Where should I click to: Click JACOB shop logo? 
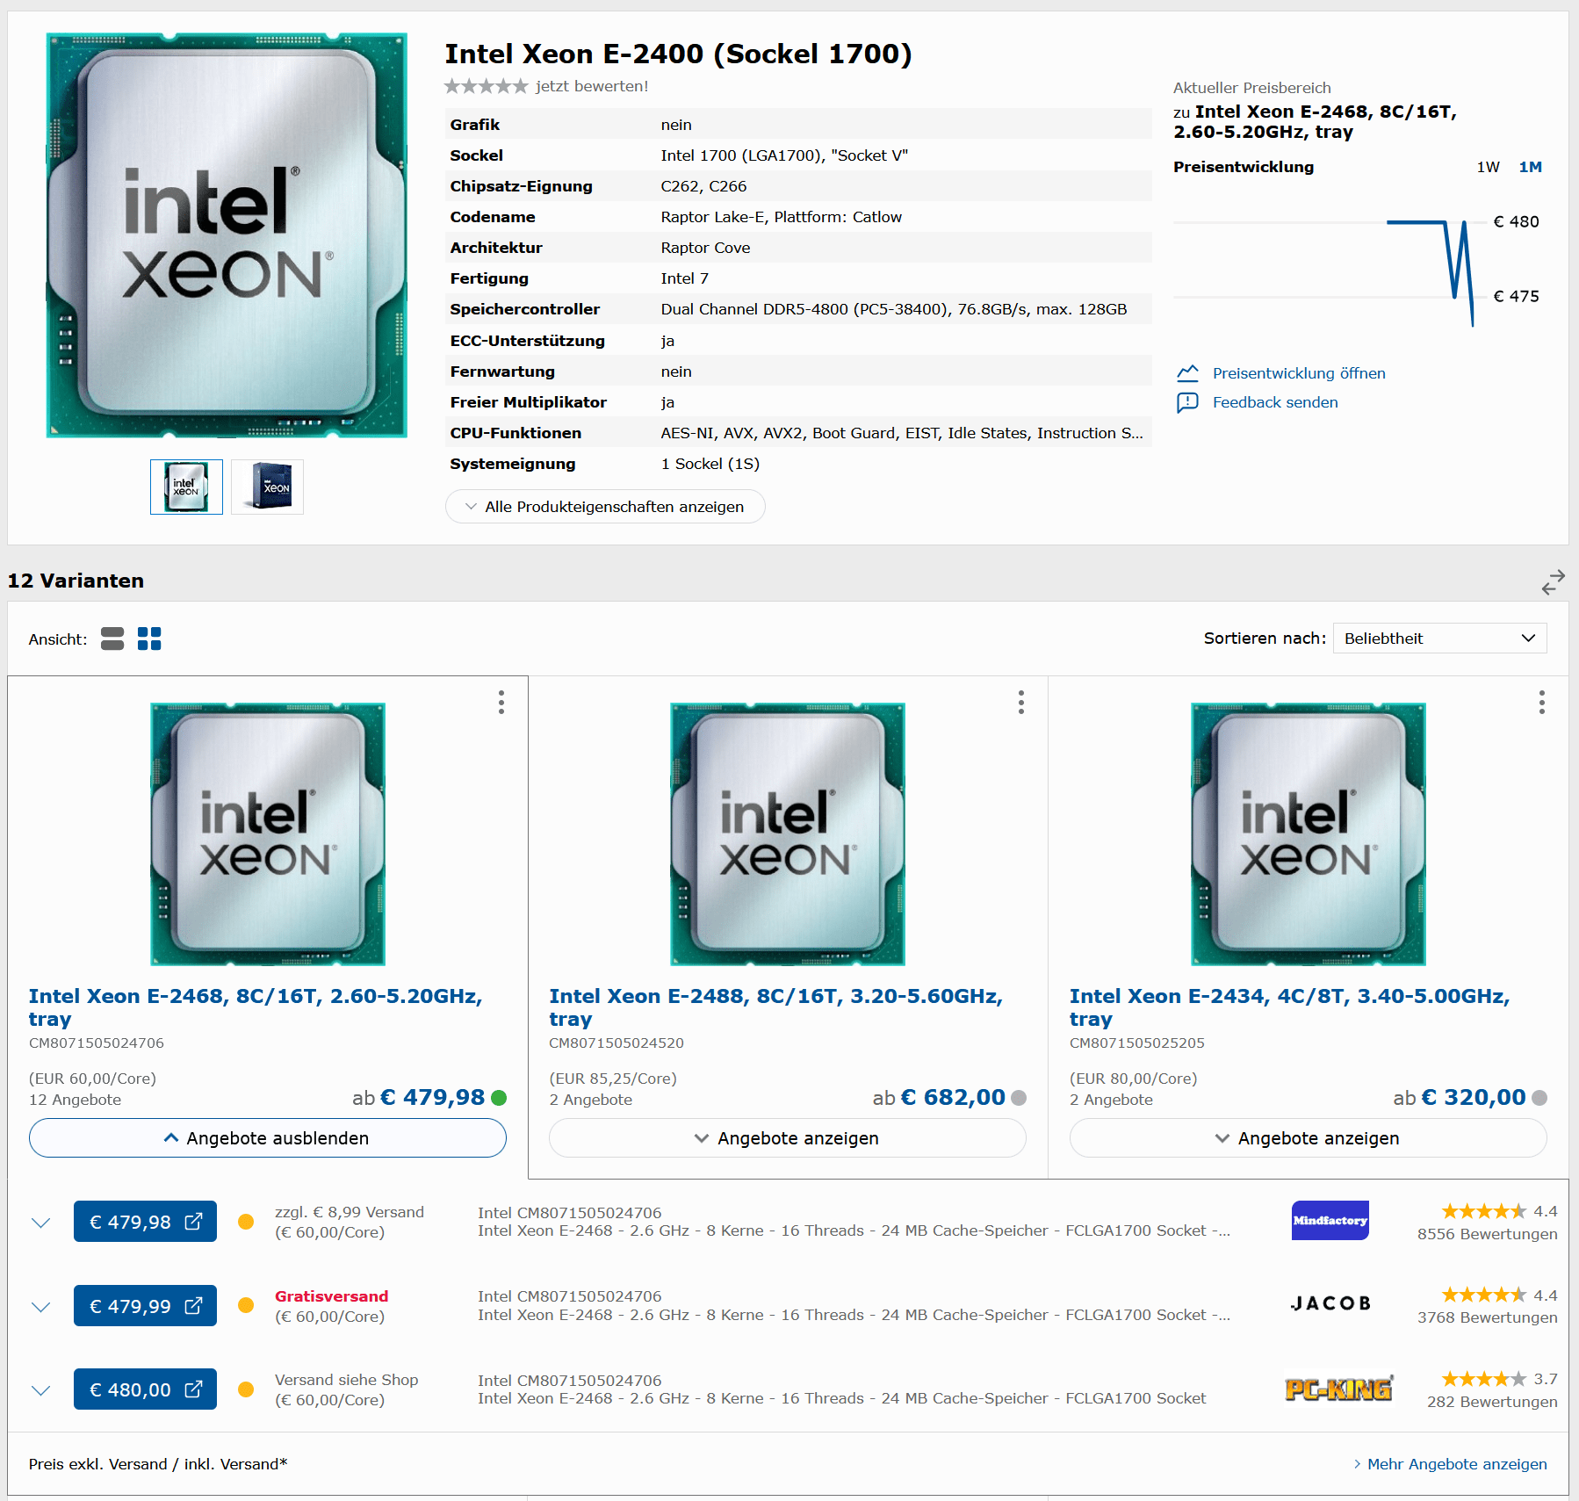(1330, 1304)
